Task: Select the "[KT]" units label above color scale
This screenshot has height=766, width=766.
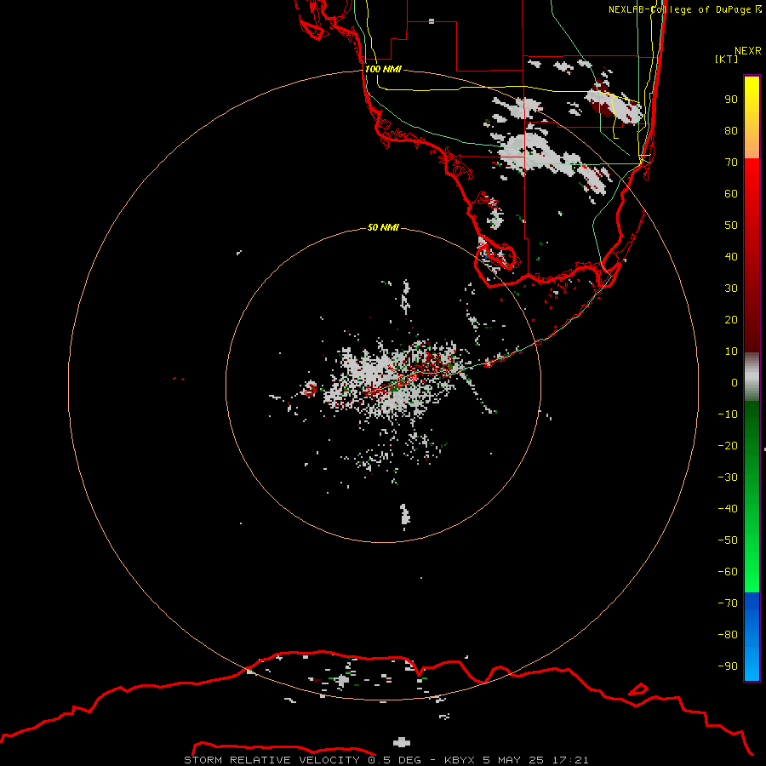Action: [x=727, y=59]
